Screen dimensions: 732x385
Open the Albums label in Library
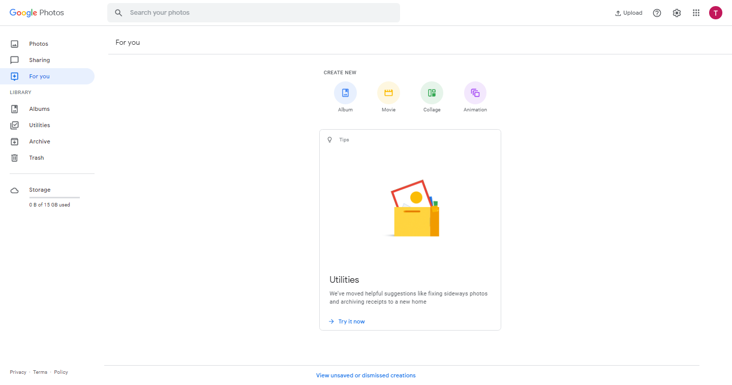click(40, 109)
